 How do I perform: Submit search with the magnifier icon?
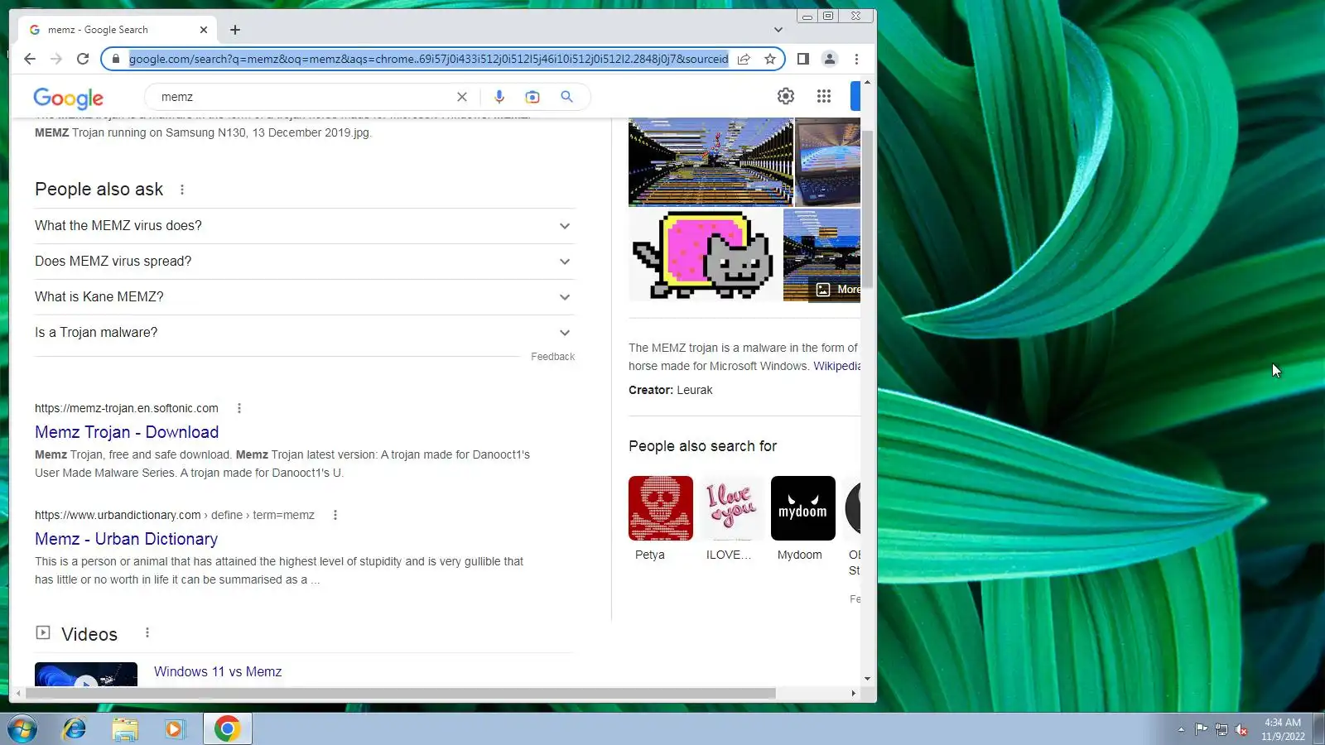pyautogui.click(x=566, y=97)
